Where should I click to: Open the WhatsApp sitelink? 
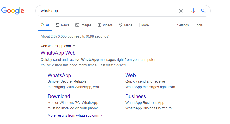[59, 75]
